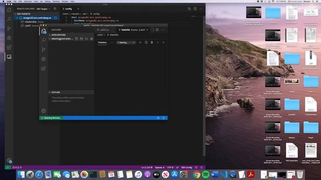The image size is (321, 180).
Task: Click the errors and warnings count in status bar
Action: [x=17, y=167]
